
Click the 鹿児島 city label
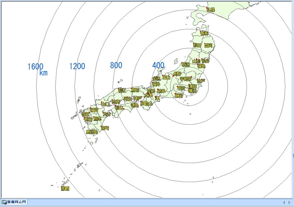(x=92, y=132)
